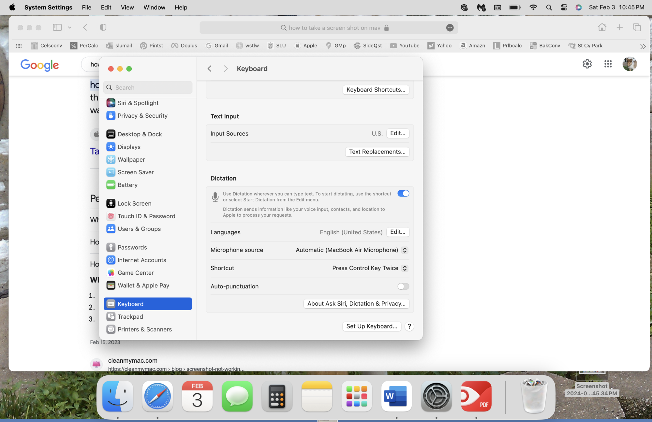Open the Window menu
The height and width of the screenshot is (422, 652).
pyautogui.click(x=154, y=7)
